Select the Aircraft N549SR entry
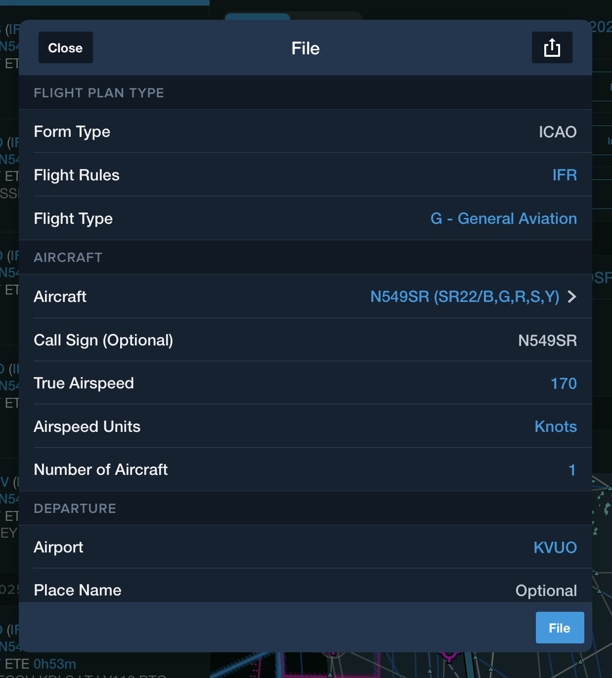 [x=465, y=297]
